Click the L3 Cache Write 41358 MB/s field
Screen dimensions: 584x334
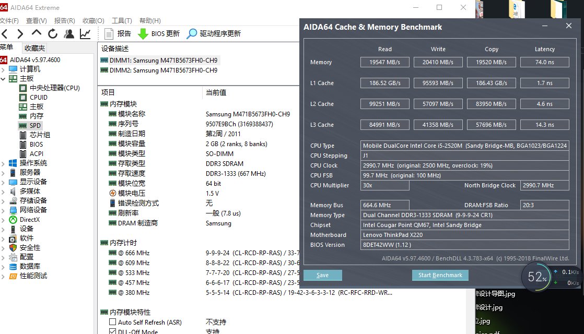pyautogui.click(x=438, y=125)
